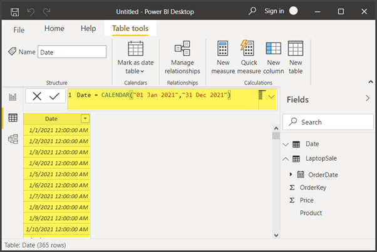Click the Redo arrow icon
The height and width of the screenshot is (252, 377).
[46, 11]
